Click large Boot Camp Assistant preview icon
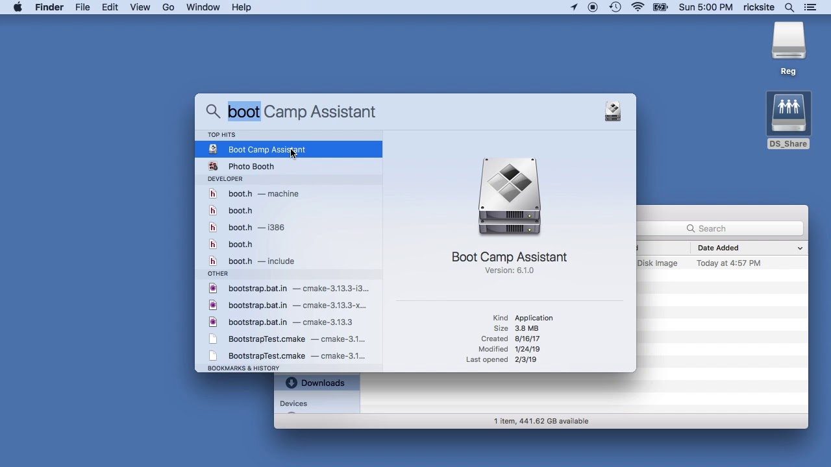 click(510, 197)
